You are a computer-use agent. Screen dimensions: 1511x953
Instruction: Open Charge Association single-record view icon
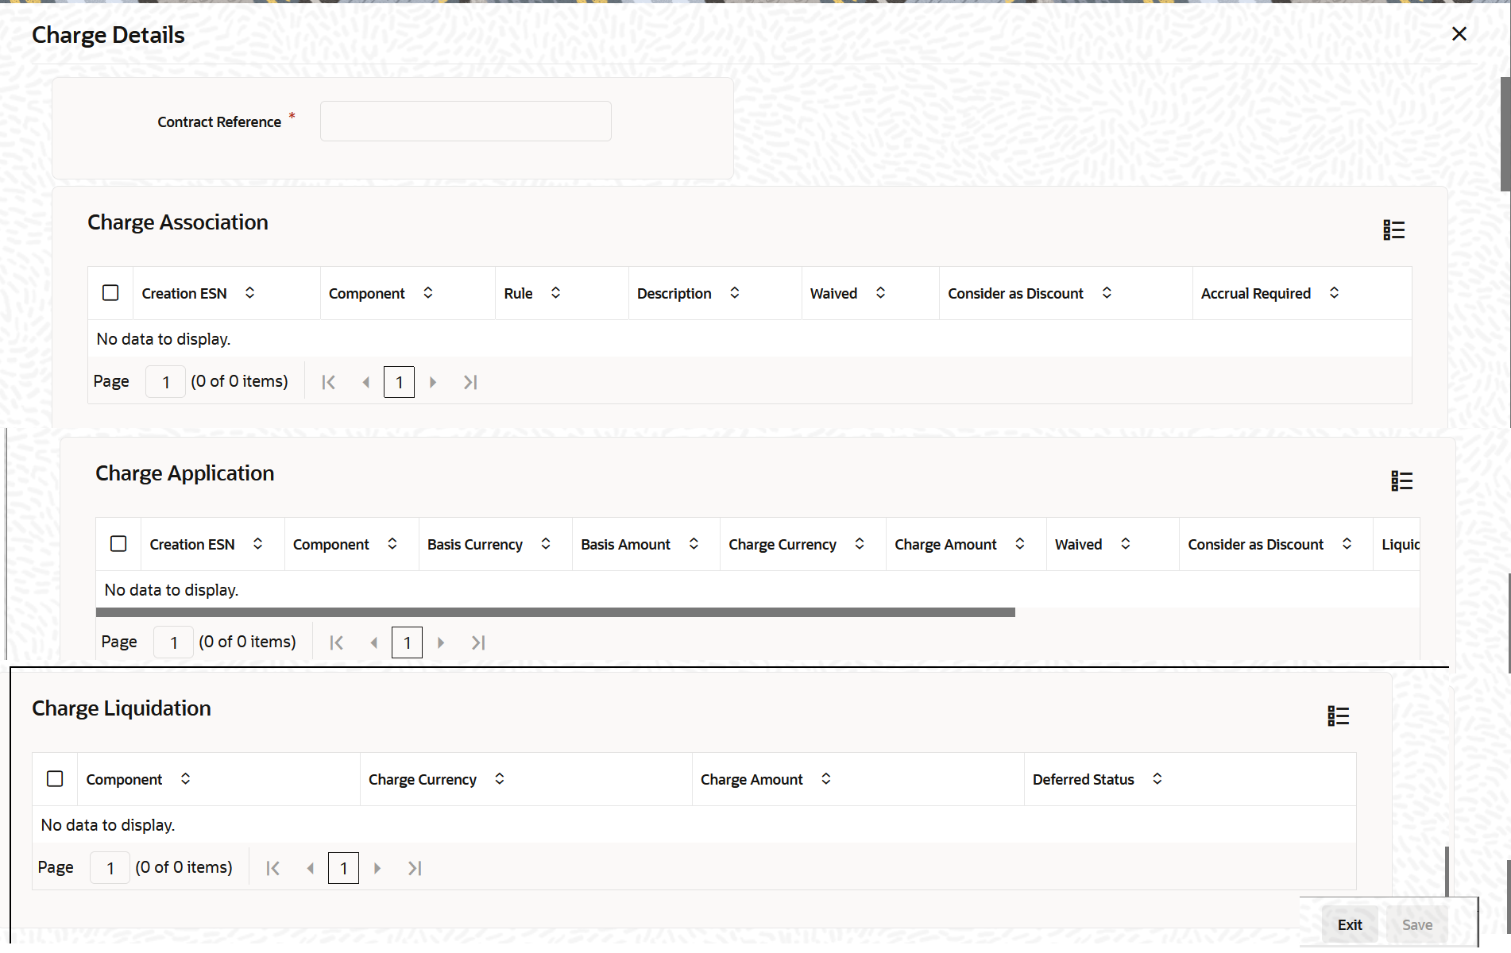1393,230
